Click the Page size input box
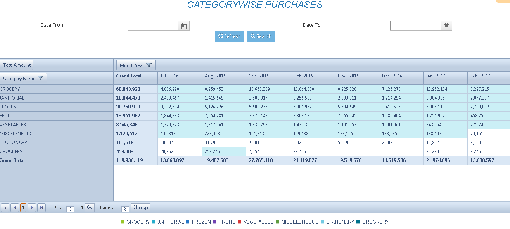The width and height of the screenshot is (510, 229). (125, 209)
